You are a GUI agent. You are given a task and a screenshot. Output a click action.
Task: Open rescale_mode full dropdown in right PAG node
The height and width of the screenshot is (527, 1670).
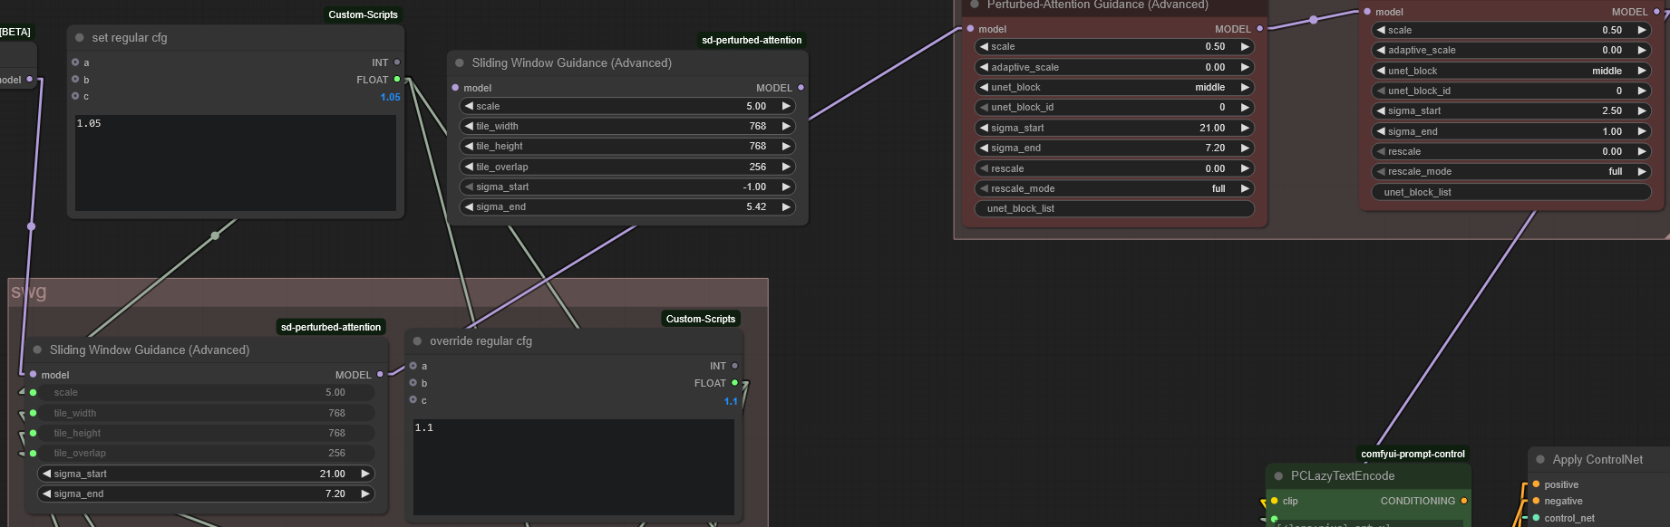pyautogui.click(x=1511, y=171)
